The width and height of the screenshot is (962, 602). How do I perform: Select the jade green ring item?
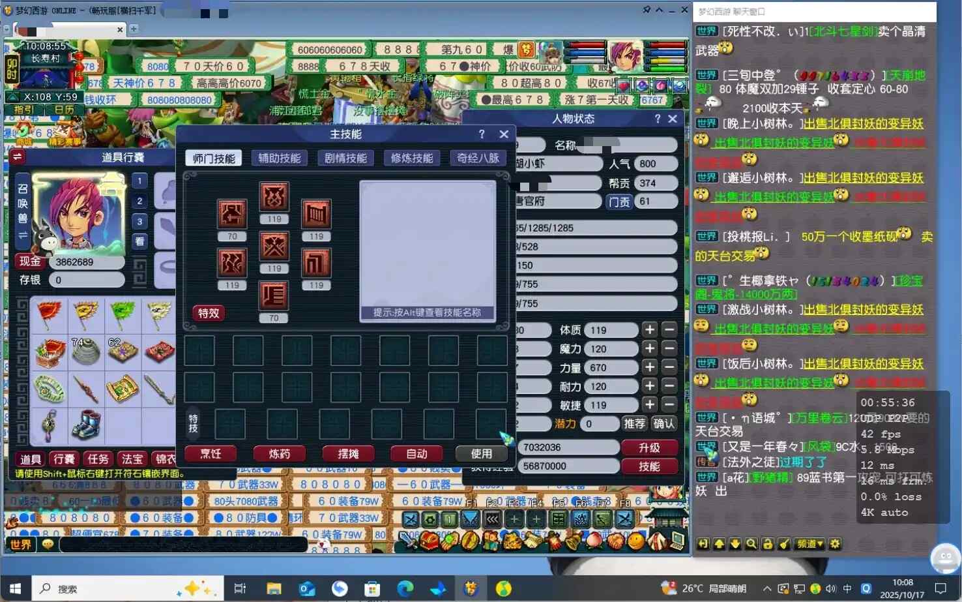[50, 388]
